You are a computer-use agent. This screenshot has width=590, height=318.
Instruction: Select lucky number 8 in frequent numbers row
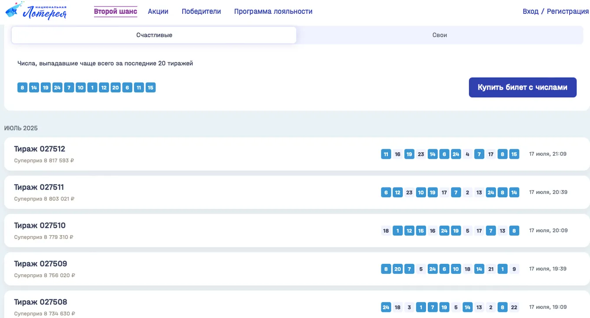click(x=23, y=88)
